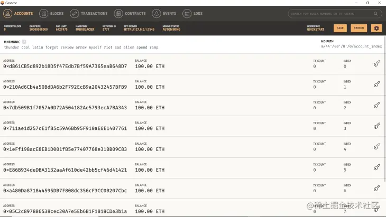Click the AUTOMINING status value
The height and width of the screenshot is (217, 386).
pyautogui.click(x=171, y=30)
